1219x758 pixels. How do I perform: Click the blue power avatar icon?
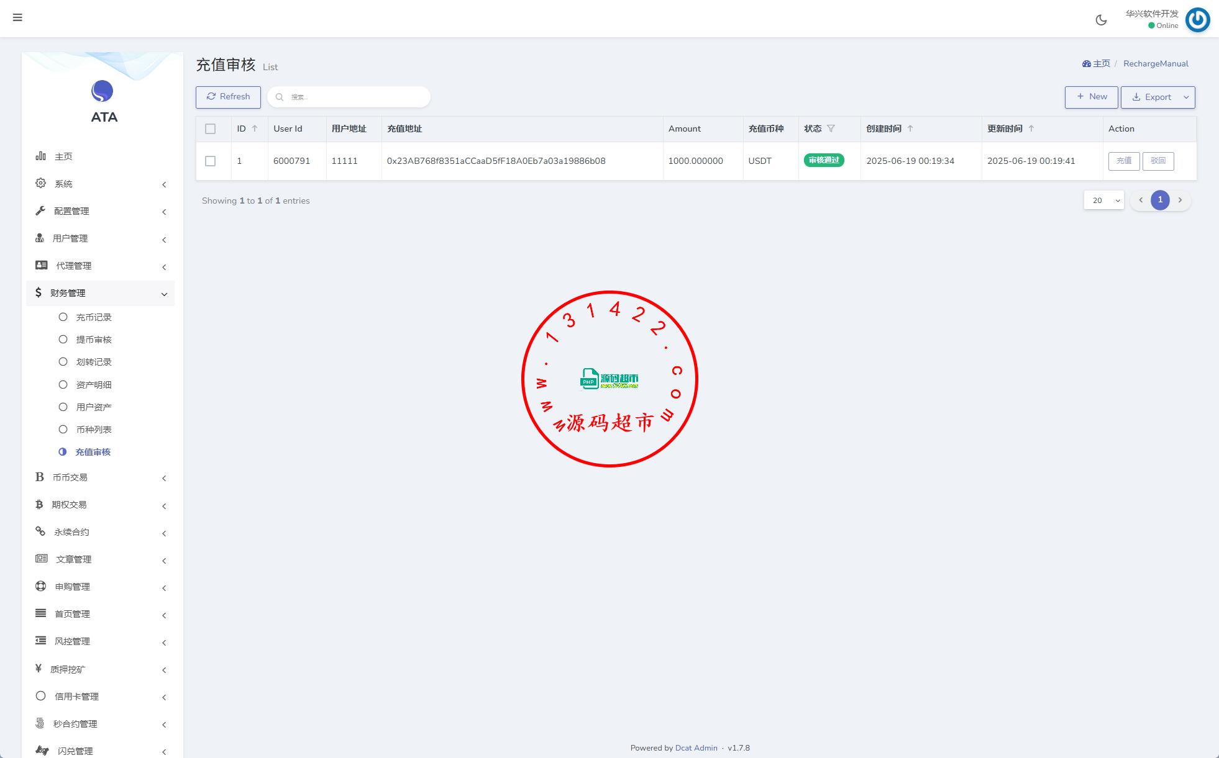click(1197, 20)
